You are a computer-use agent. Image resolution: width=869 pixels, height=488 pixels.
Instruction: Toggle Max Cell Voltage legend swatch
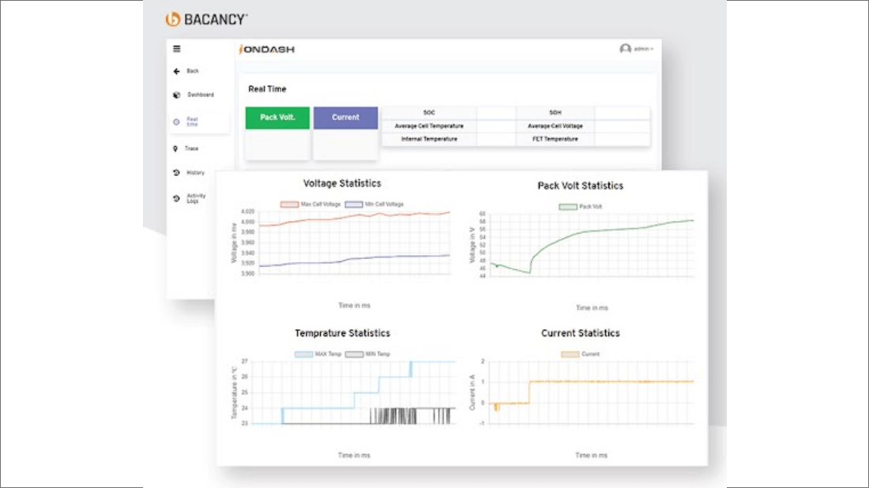click(x=289, y=205)
